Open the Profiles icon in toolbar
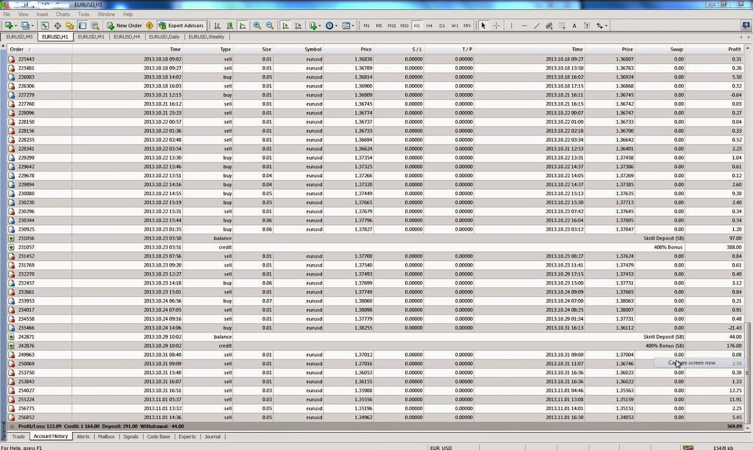Screen dimensions: 753x450 (x=25, y=25)
